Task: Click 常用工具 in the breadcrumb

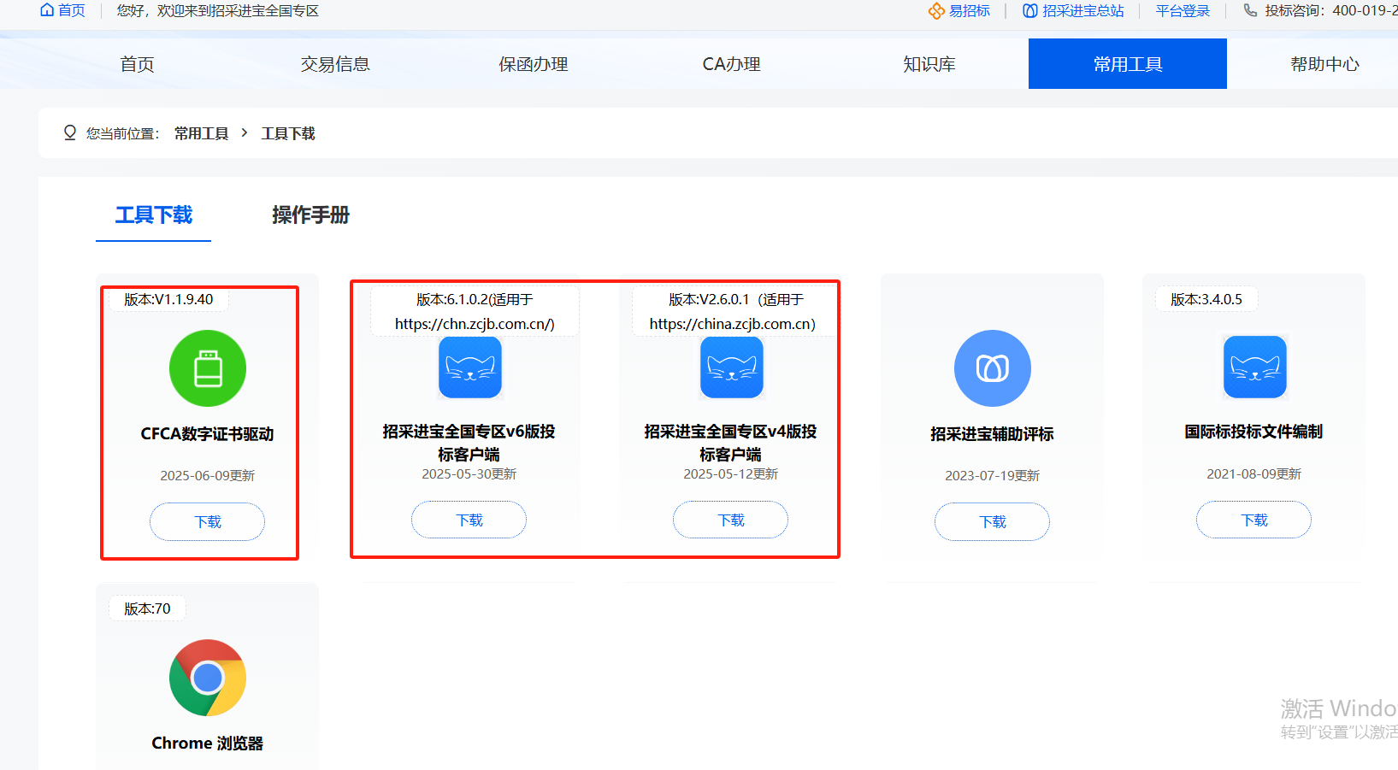Action: 202,133
